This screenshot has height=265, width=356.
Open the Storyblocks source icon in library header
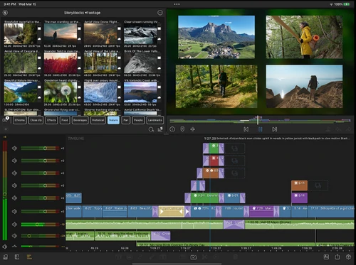(x=5, y=13)
